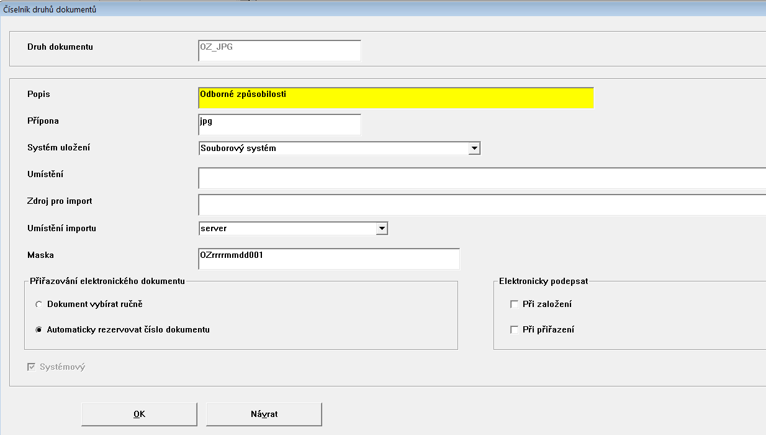
Task: Click the Návrat button
Action: coord(264,414)
